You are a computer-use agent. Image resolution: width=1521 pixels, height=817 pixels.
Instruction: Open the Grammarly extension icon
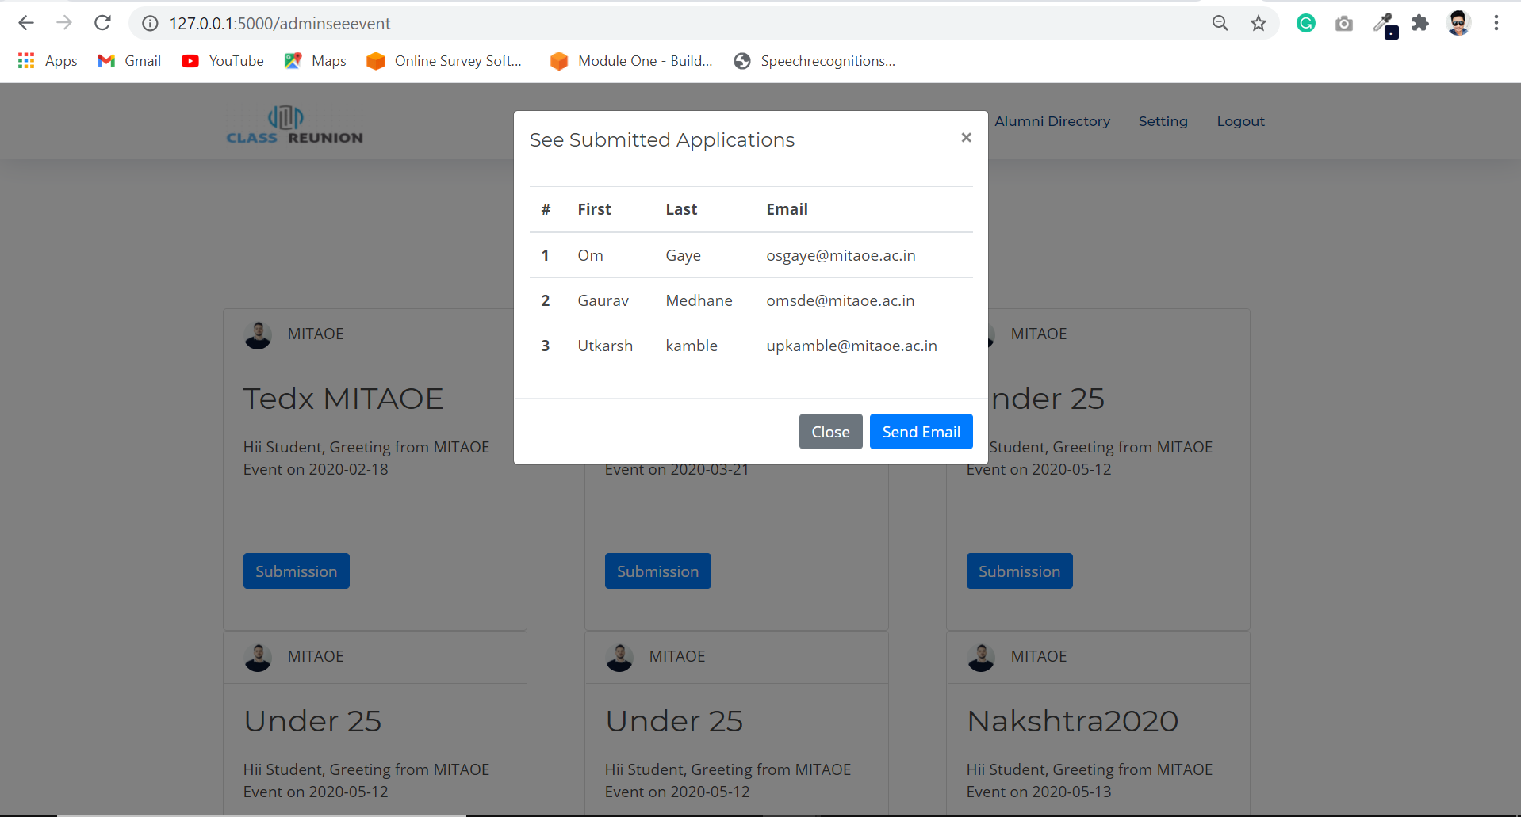click(x=1306, y=23)
